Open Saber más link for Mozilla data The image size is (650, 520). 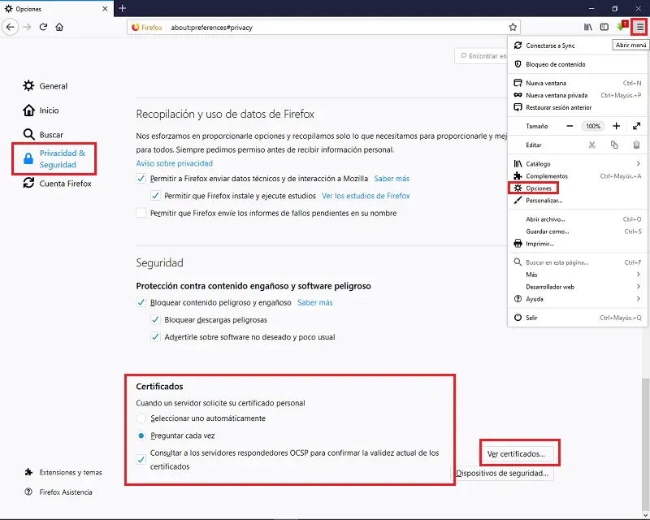(392, 179)
